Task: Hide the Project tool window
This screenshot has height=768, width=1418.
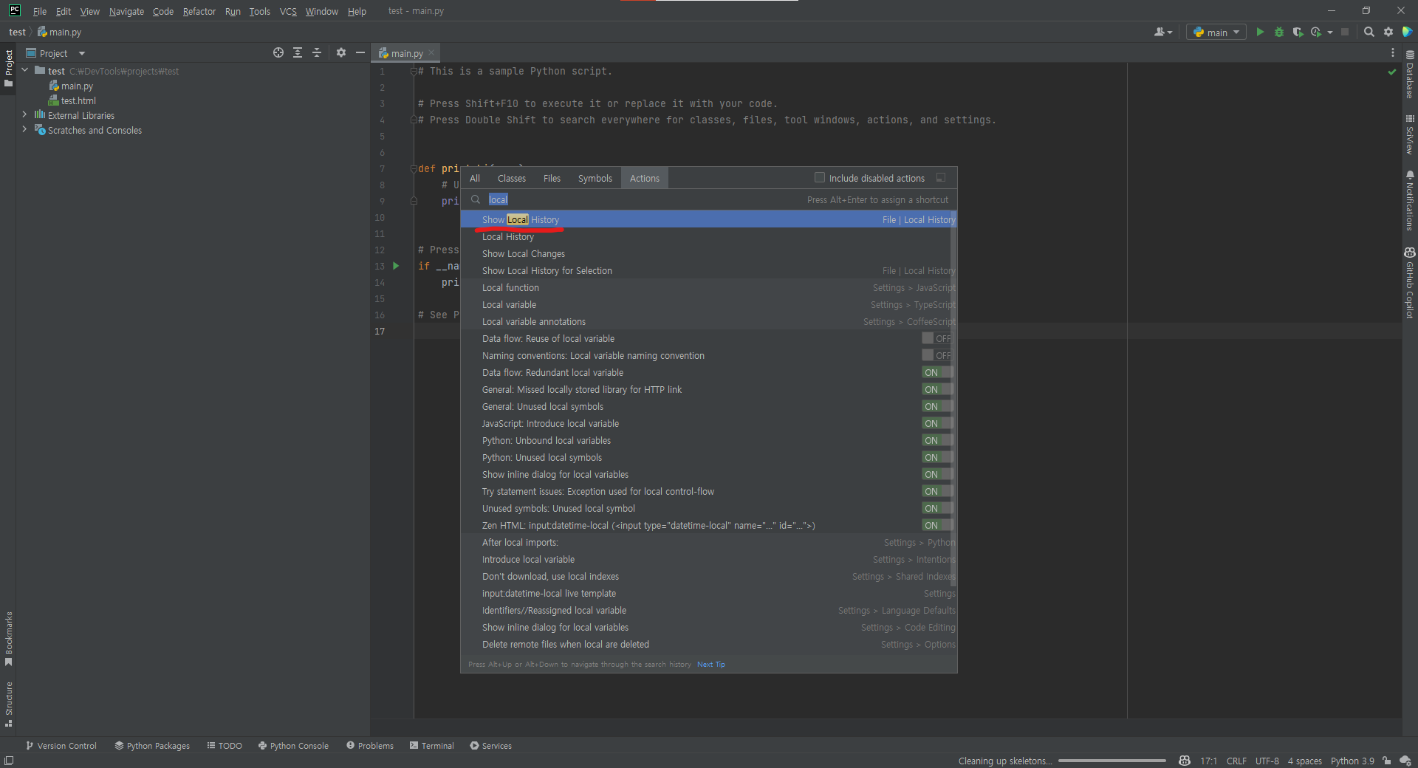Action: point(360,52)
